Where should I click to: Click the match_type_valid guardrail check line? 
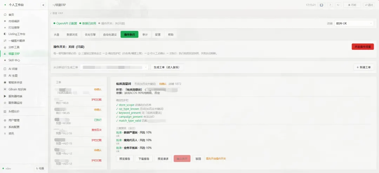(x=141, y=120)
